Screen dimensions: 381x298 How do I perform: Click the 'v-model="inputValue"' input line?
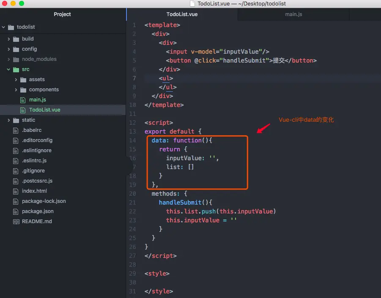pyautogui.click(x=217, y=52)
